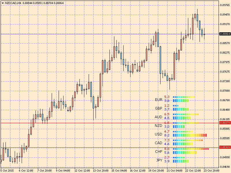Click the price axis label 0.84690

click(x=225, y=167)
